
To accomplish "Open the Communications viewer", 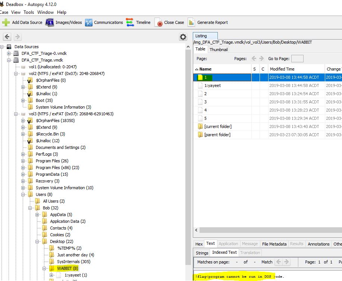I will click(x=89, y=22).
